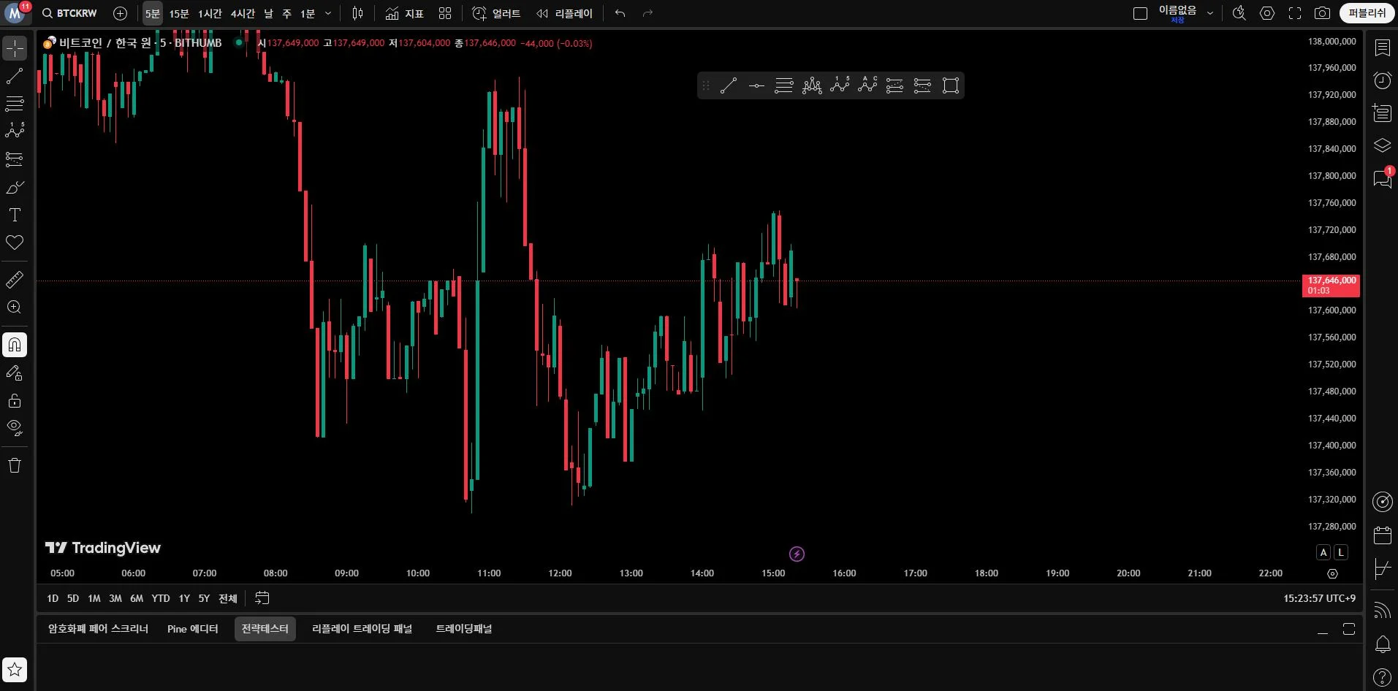
Task: Open the indicator templates grid menu
Action: pyautogui.click(x=445, y=13)
